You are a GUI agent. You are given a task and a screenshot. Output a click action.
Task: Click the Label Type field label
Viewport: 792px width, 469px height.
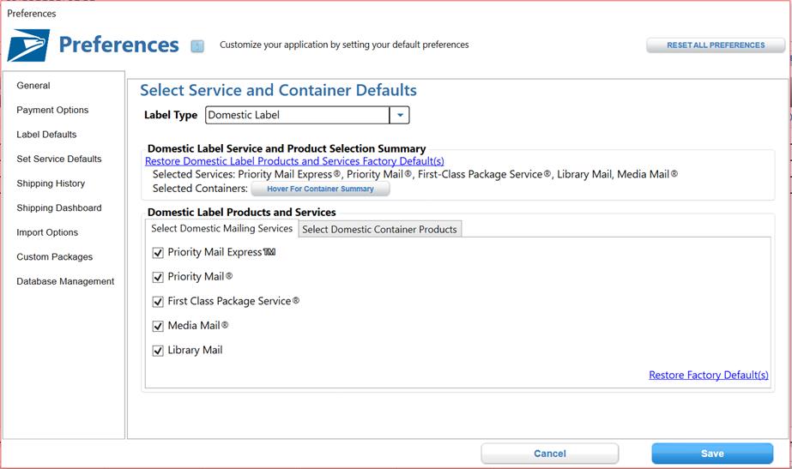tap(171, 115)
